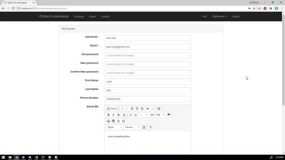Insert a hyperlink with the Link icon
The height and width of the screenshot is (160, 285).
pos(159,115)
